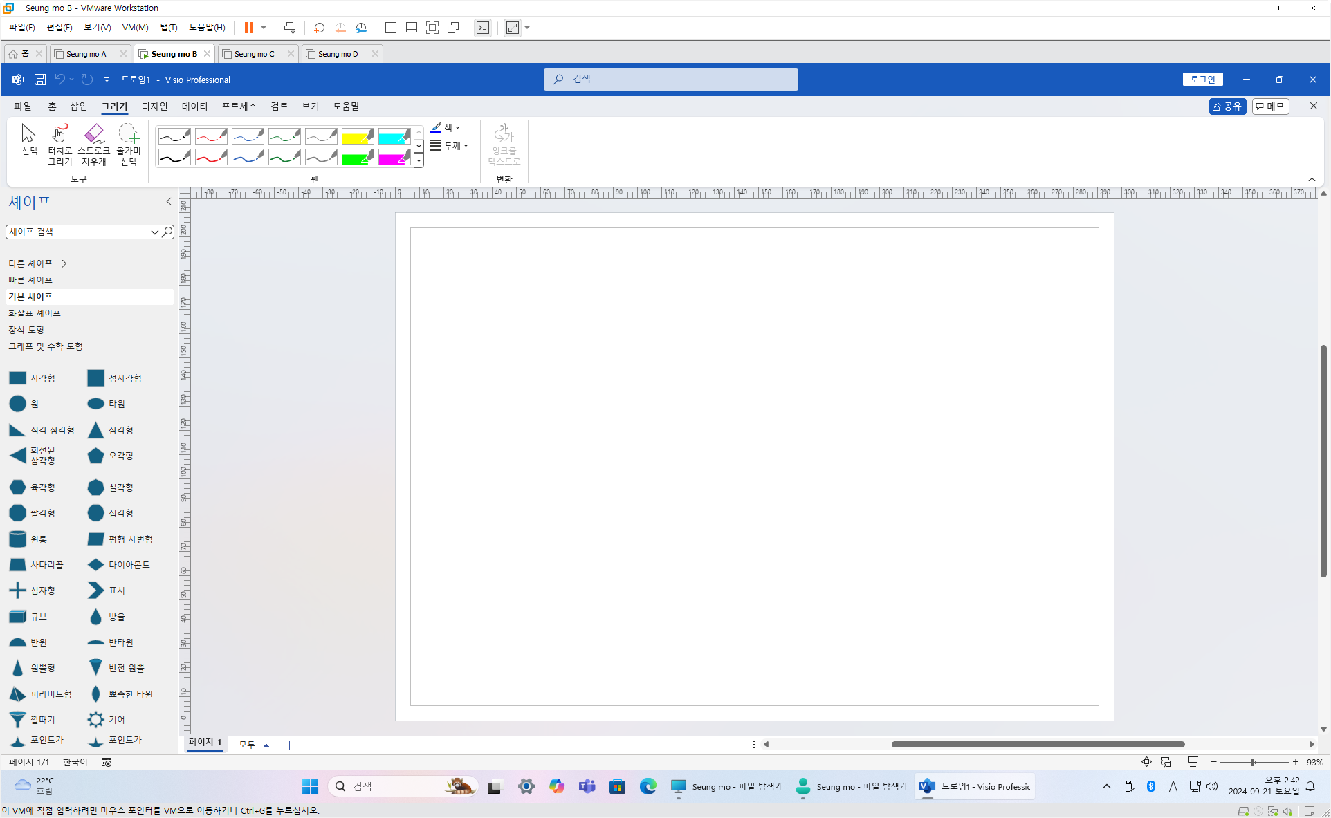Open the Design ribbon tab
This screenshot has height=818, width=1331.
pos(154,106)
